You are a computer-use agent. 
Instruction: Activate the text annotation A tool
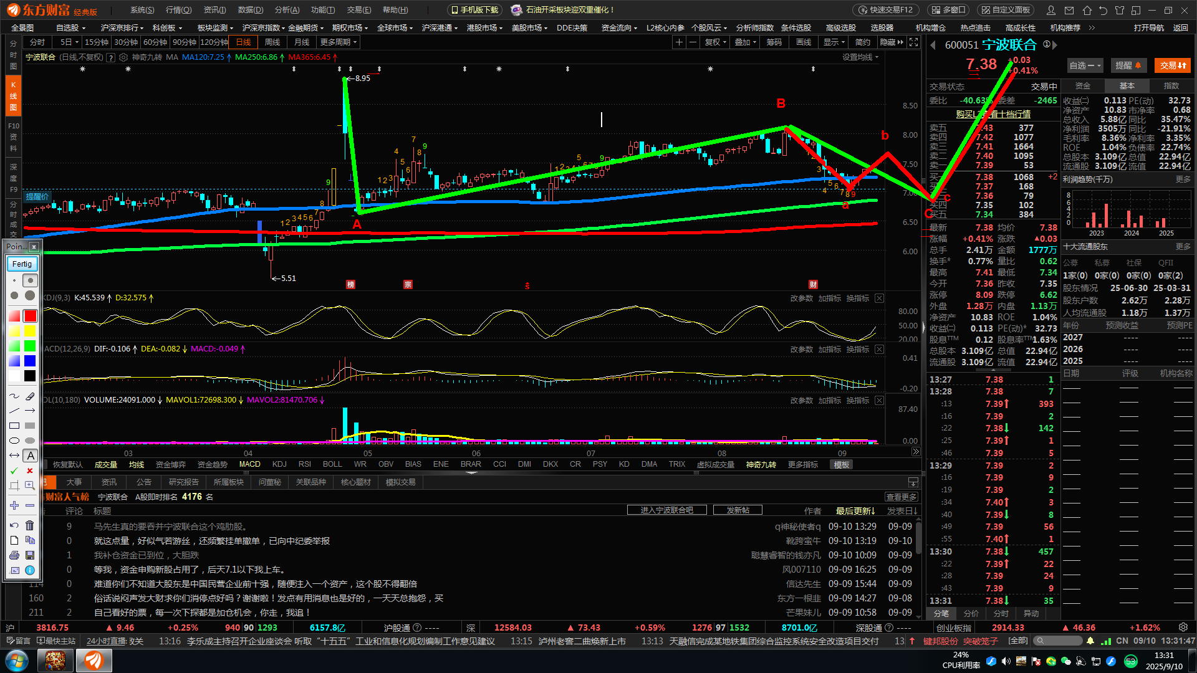coord(30,456)
